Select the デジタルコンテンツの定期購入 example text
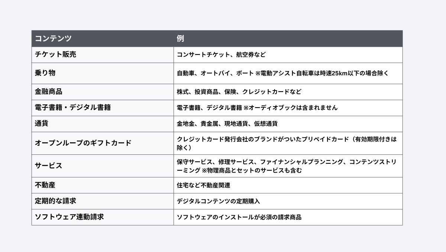 click(x=218, y=201)
